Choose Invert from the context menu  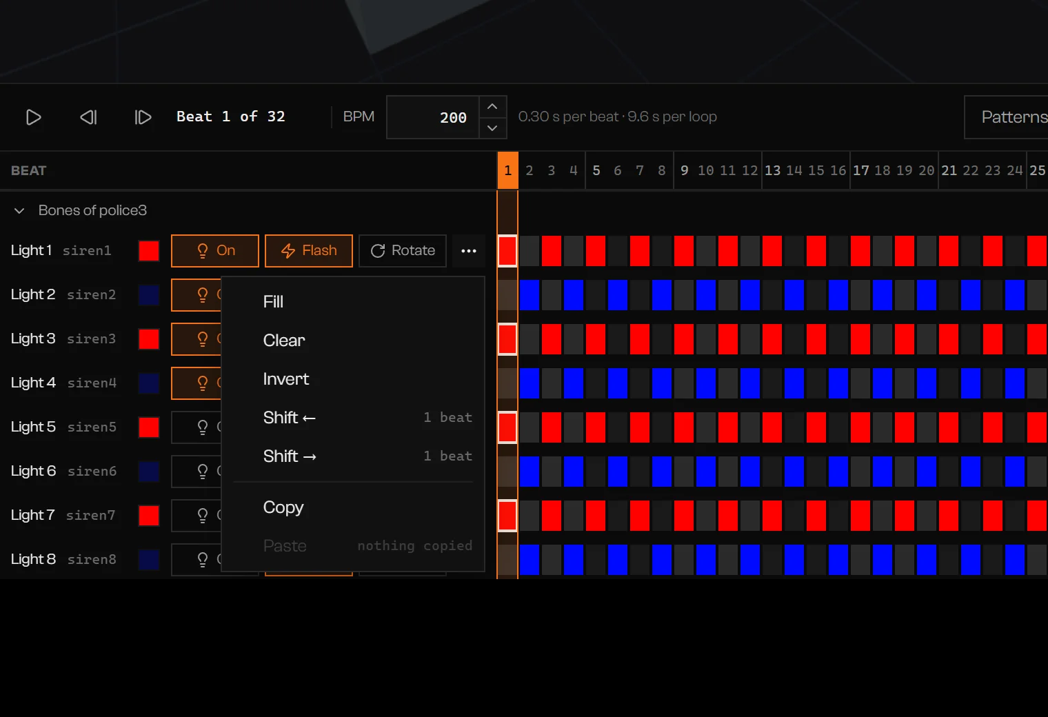[353, 379]
